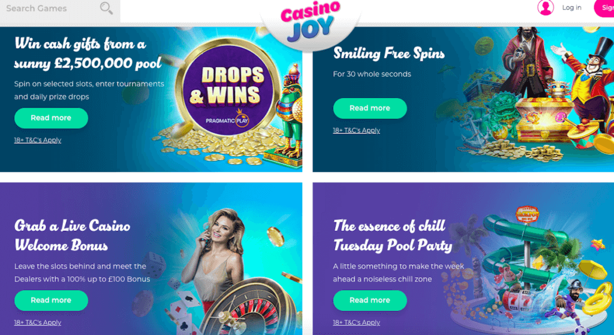The width and height of the screenshot is (614, 335).
Task: Click the Pragmatic Play logo badge
Action: coord(227,119)
